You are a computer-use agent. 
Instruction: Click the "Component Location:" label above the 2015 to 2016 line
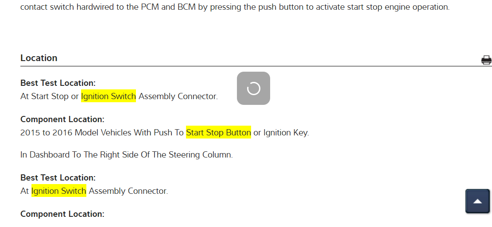tap(62, 119)
